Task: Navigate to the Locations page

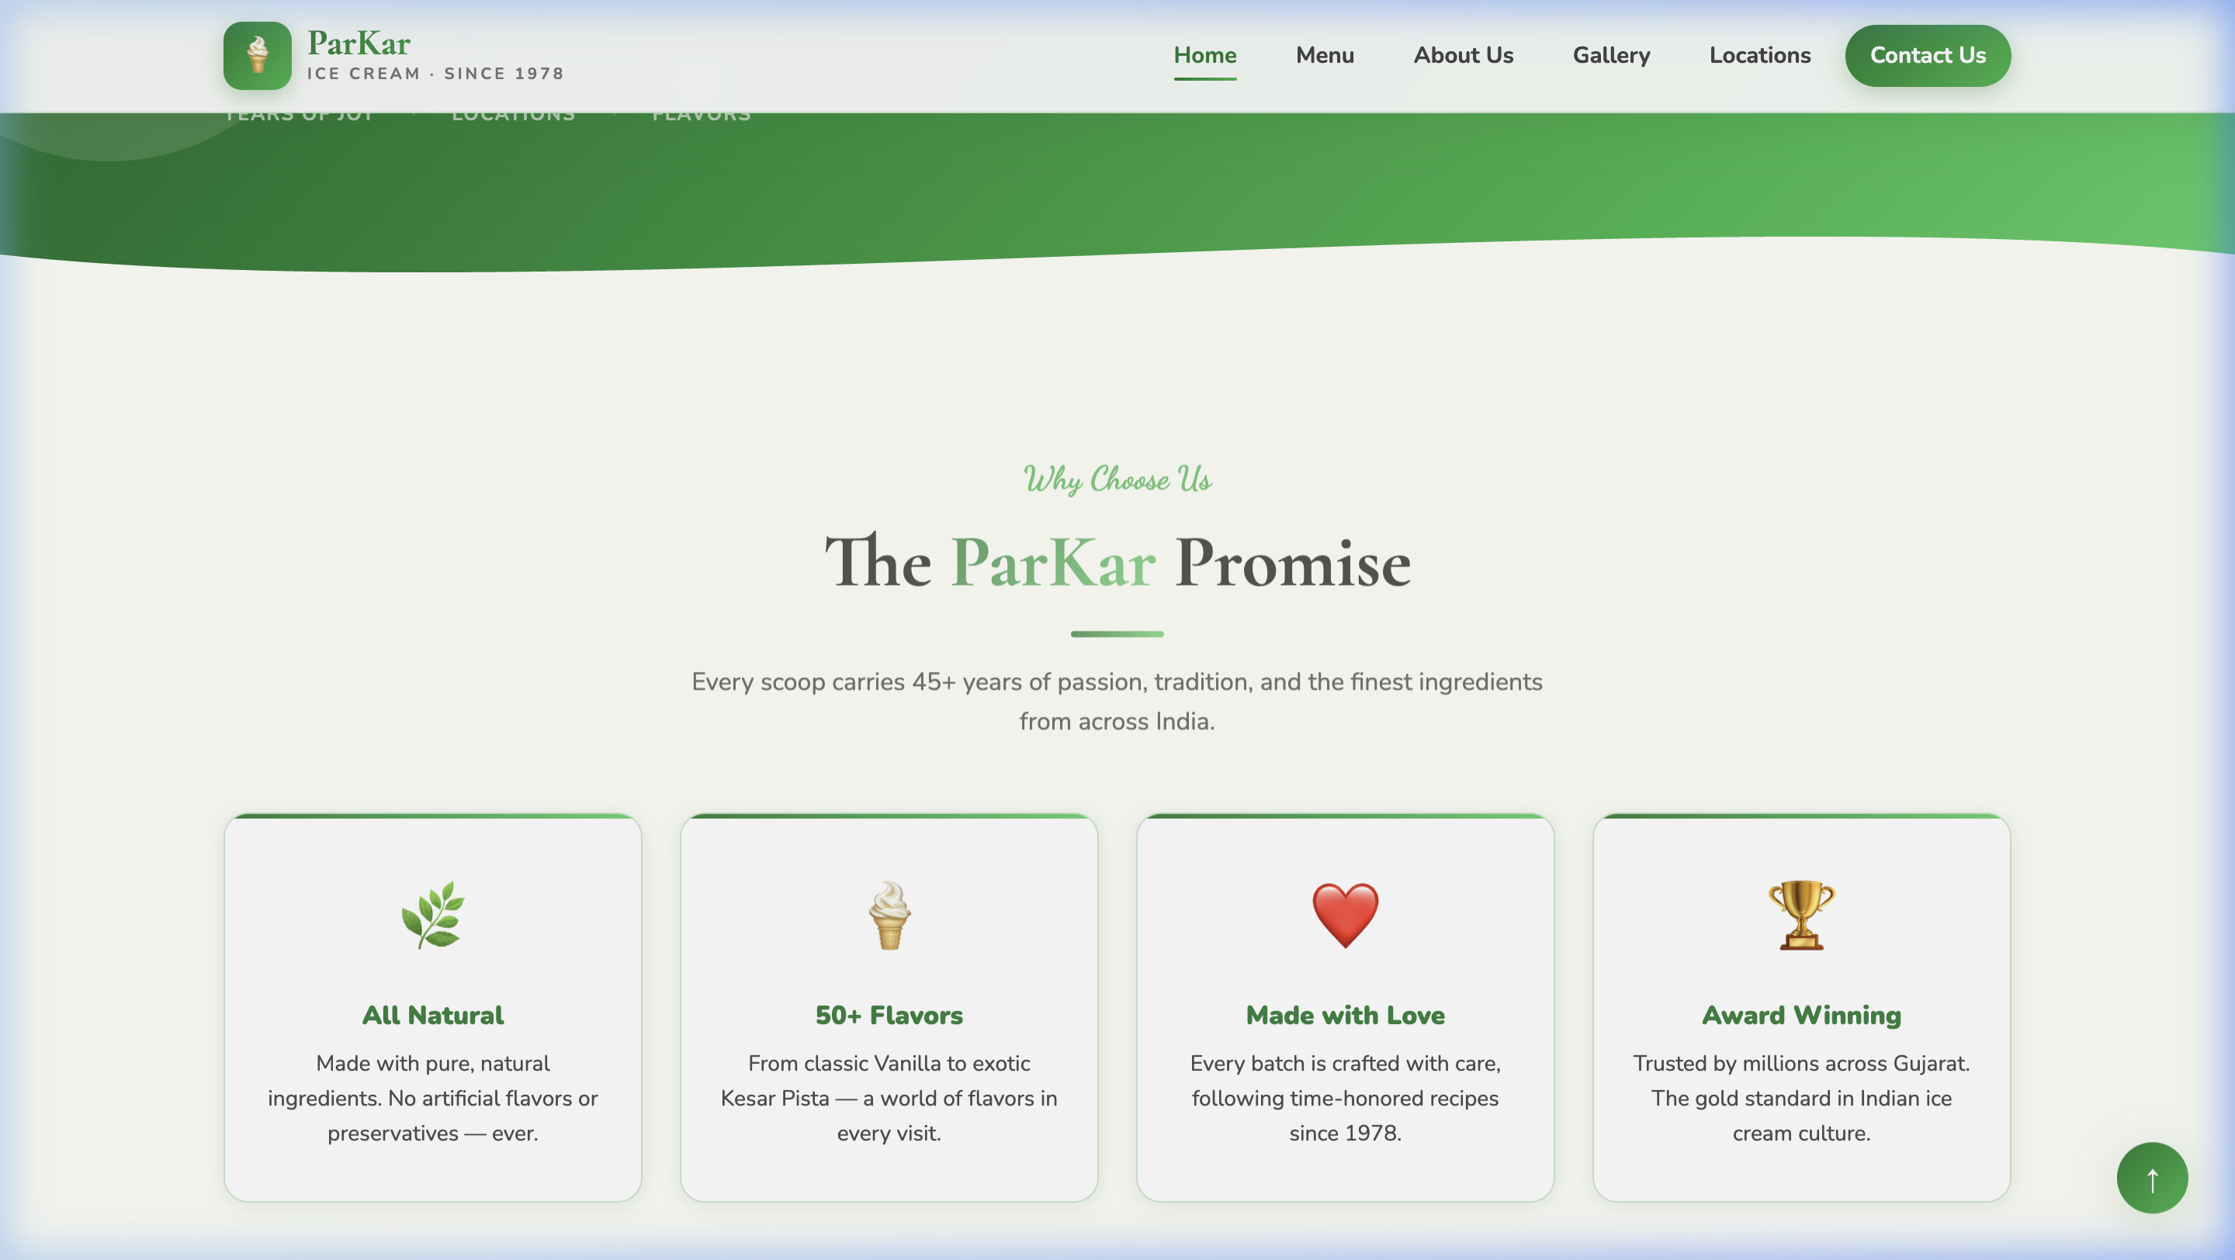Action: [1759, 56]
